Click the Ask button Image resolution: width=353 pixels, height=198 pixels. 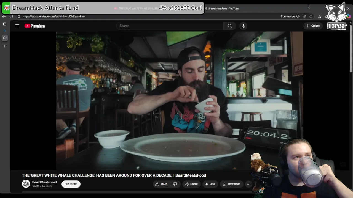pyautogui.click(x=210, y=184)
